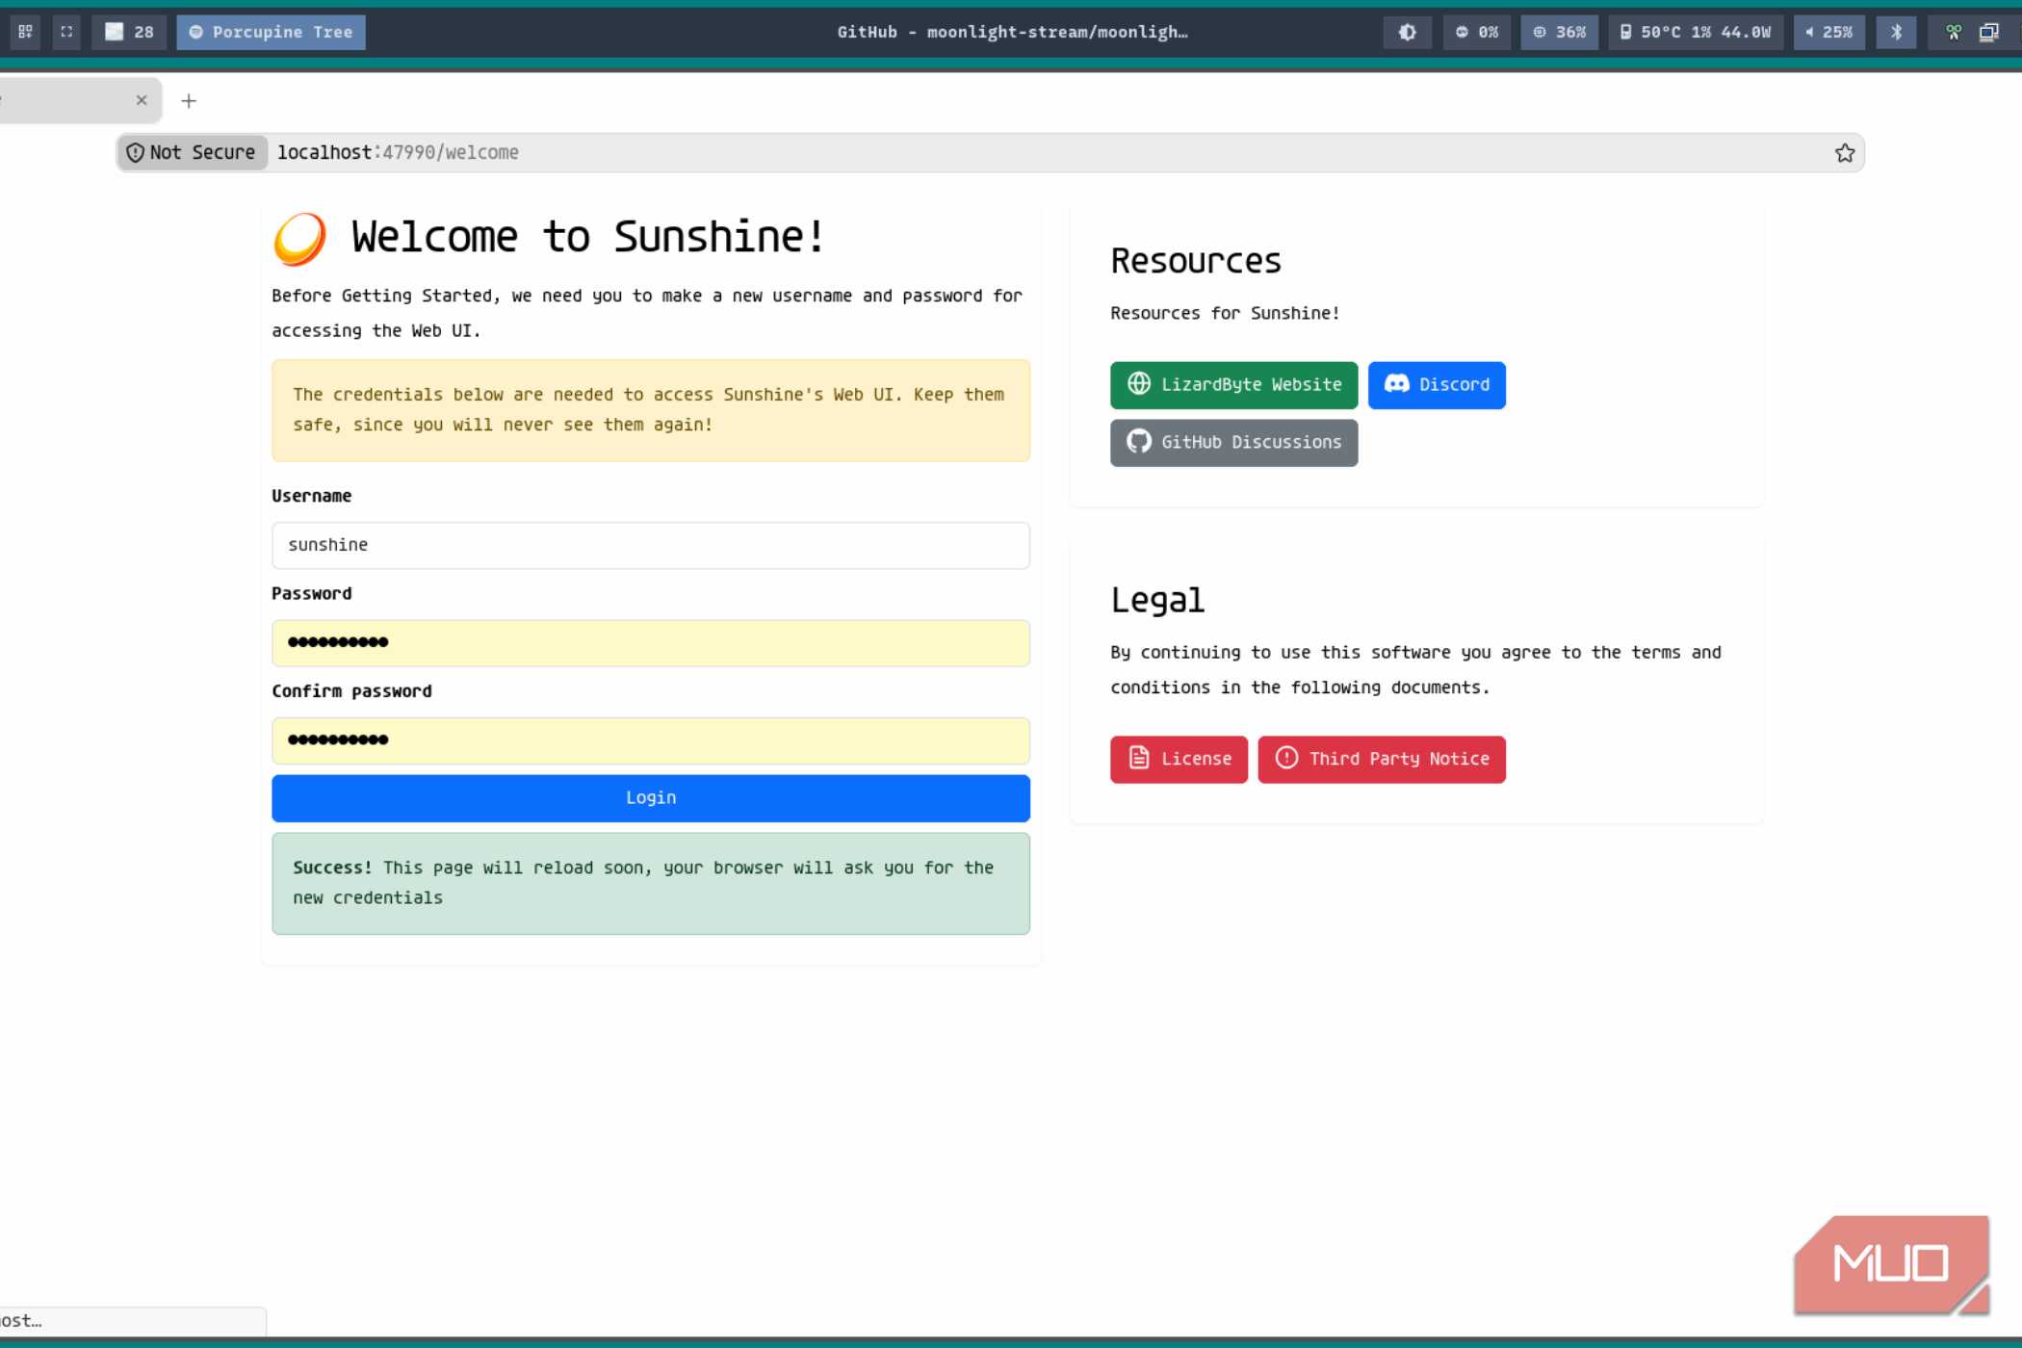Click the 25% volume widget

tap(1828, 32)
